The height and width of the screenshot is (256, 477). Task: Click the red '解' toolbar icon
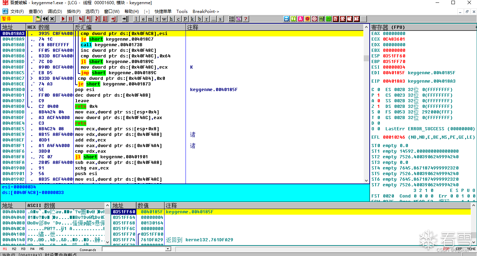357,19
